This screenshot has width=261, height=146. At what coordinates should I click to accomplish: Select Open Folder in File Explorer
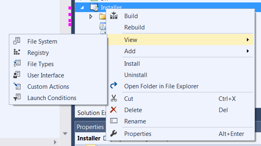point(161,86)
